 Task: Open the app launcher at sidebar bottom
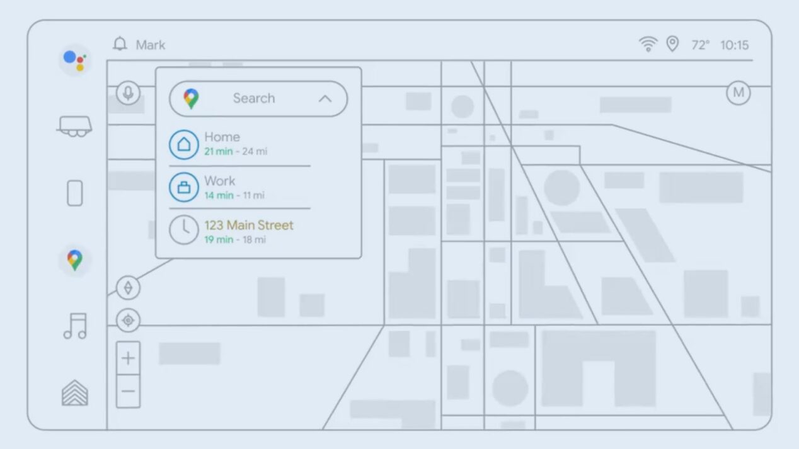[x=74, y=392]
